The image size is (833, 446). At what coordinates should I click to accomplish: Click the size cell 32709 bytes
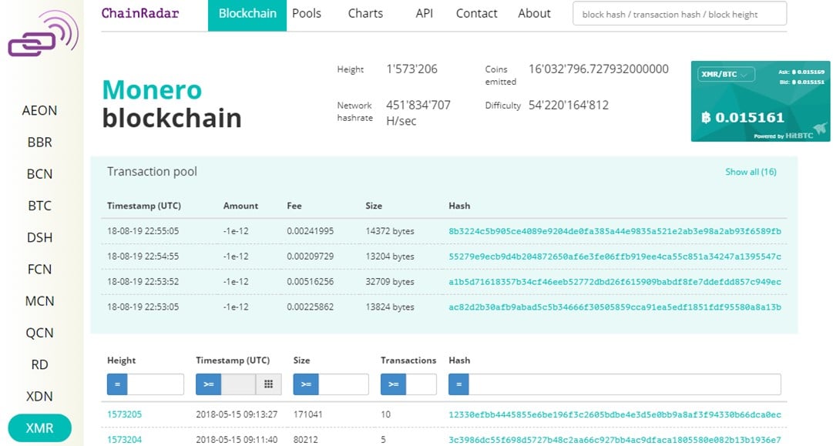point(389,282)
